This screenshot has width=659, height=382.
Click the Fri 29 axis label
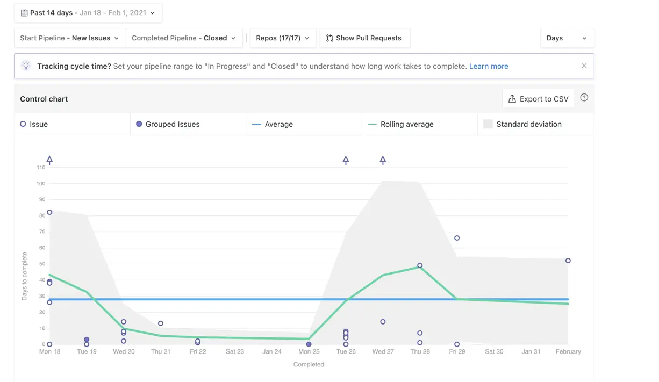(x=457, y=351)
